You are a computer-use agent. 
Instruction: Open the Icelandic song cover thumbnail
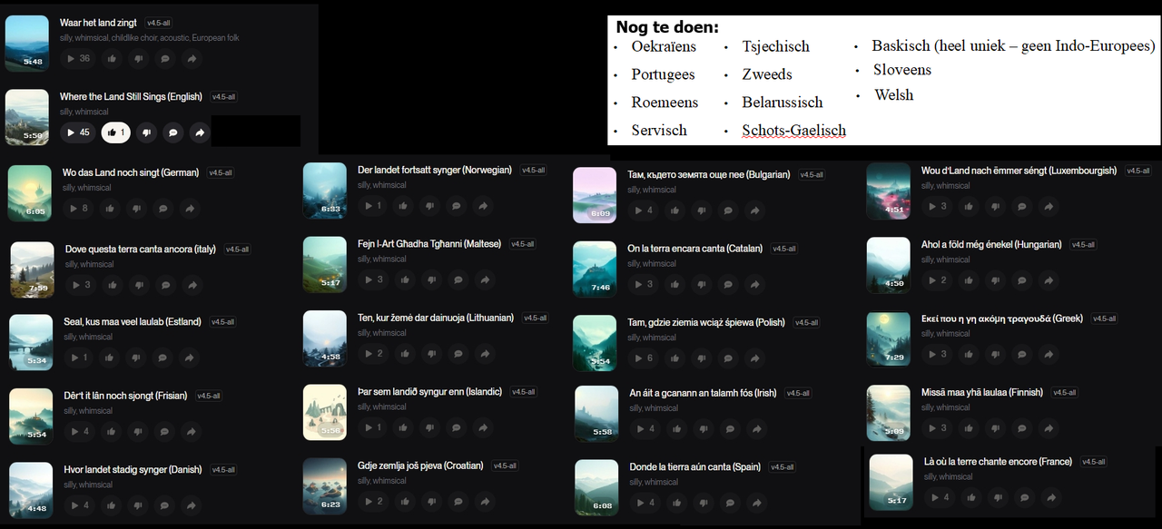point(325,412)
